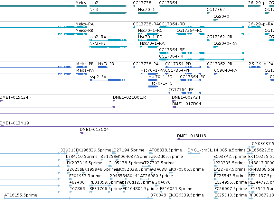Viewport: 274px width, 200px height.
Task: Select the DME1-015C24.F clone label
Action: pyautogui.click(x=16, y=97)
